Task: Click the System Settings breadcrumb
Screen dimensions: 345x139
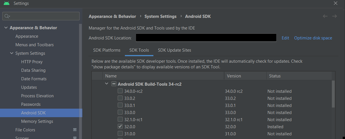Action: (161, 16)
